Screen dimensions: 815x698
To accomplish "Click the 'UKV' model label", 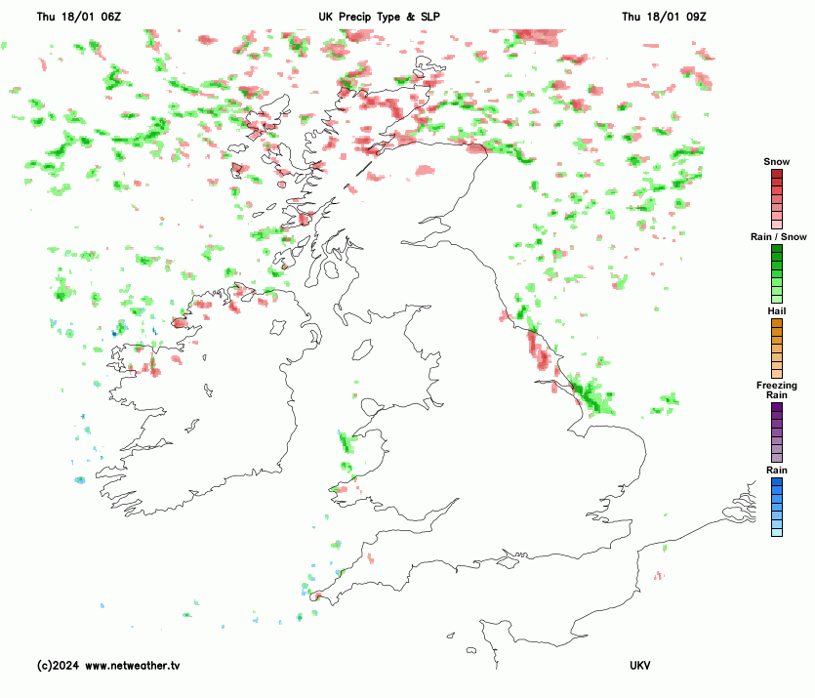I will (640, 665).
